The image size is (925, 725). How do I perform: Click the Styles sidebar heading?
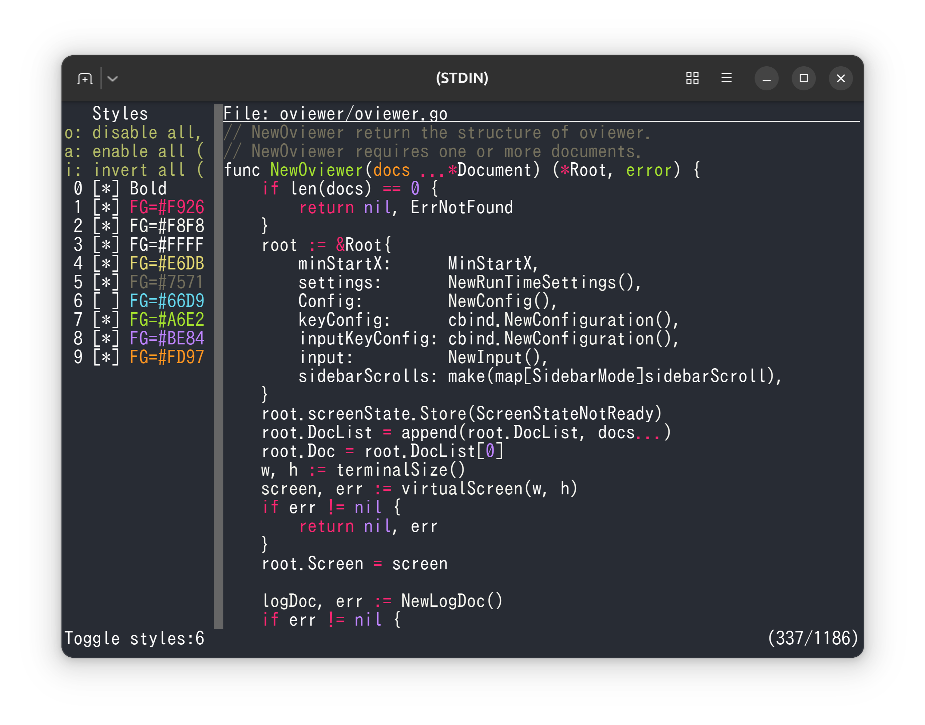[120, 114]
